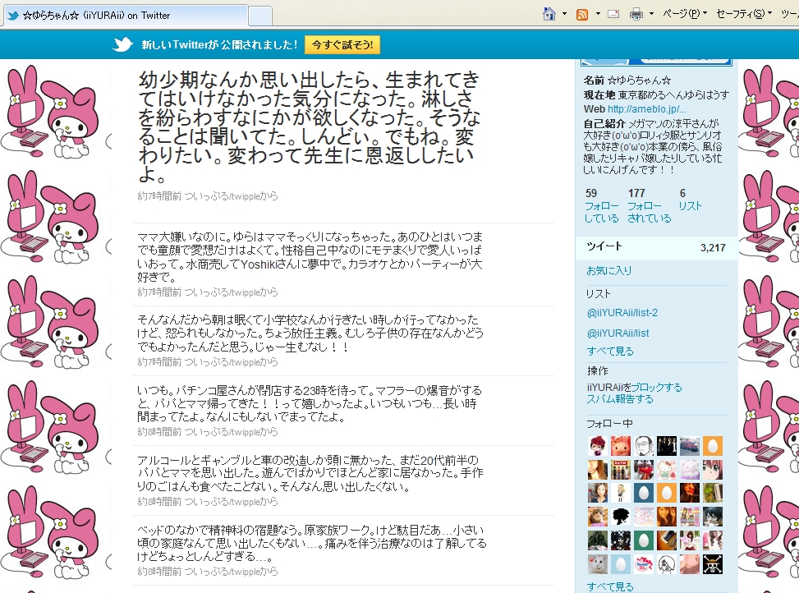The width and height of the screenshot is (799, 593).
Task: Open the green egg default avatar
Action: coord(644,540)
